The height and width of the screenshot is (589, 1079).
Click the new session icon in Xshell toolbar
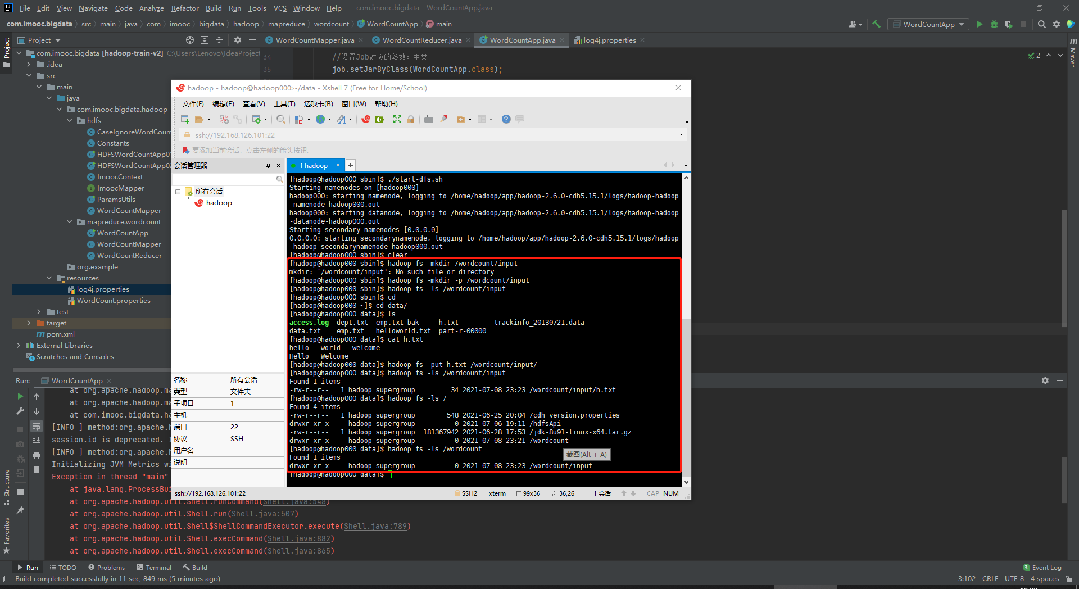tap(185, 119)
